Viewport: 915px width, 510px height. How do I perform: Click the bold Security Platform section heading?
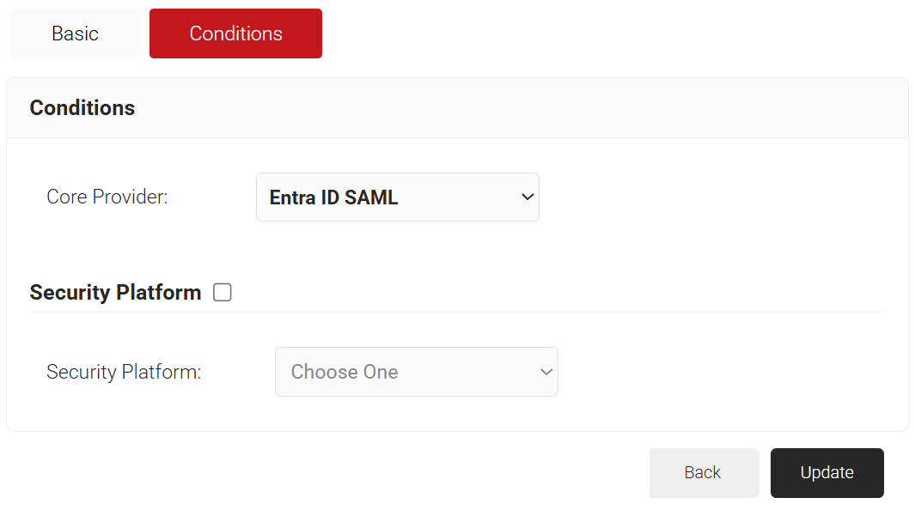tap(115, 293)
